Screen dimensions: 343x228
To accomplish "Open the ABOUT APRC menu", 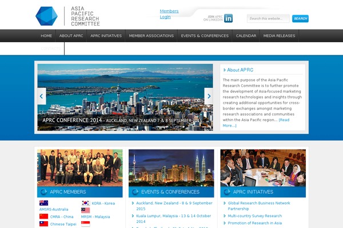I will click(71, 36).
